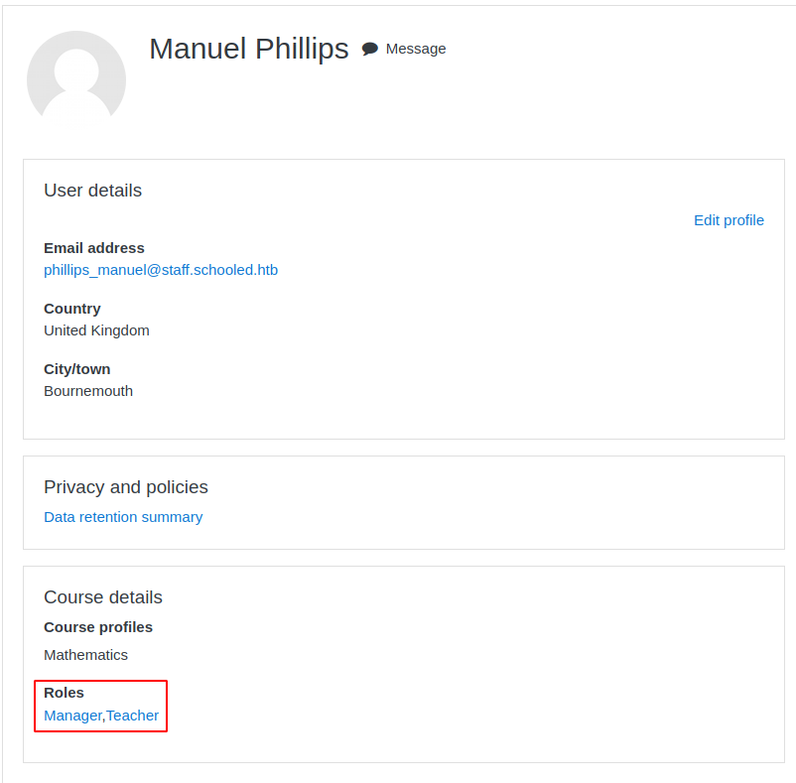Image resolution: width=796 pixels, height=783 pixels.
Task: Open the Data retention summary link
Action: click(x=123, y=517)
